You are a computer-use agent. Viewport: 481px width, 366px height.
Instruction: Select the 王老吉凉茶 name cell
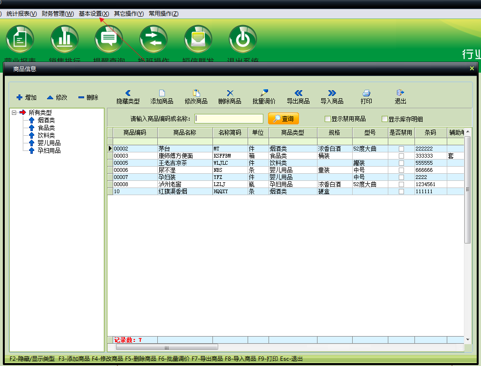click(x=185, y=163)
